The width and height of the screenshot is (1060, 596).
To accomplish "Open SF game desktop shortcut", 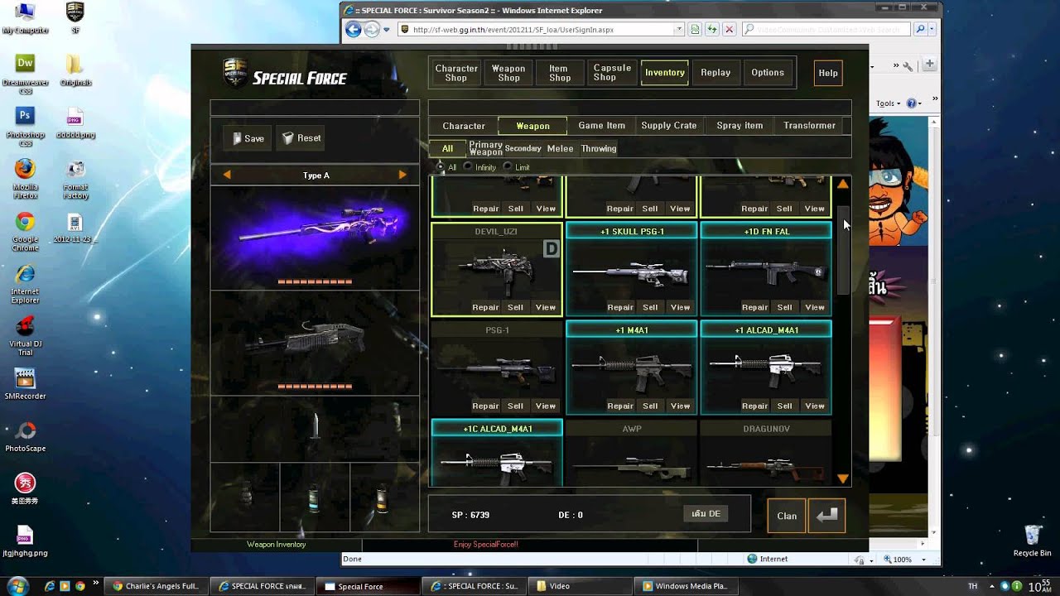I will (x=75, y=18).
